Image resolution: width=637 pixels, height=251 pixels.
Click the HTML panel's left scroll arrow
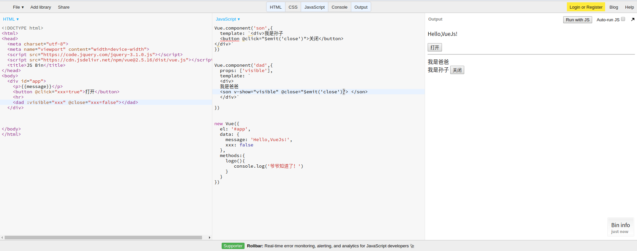(x=2, y=237)
